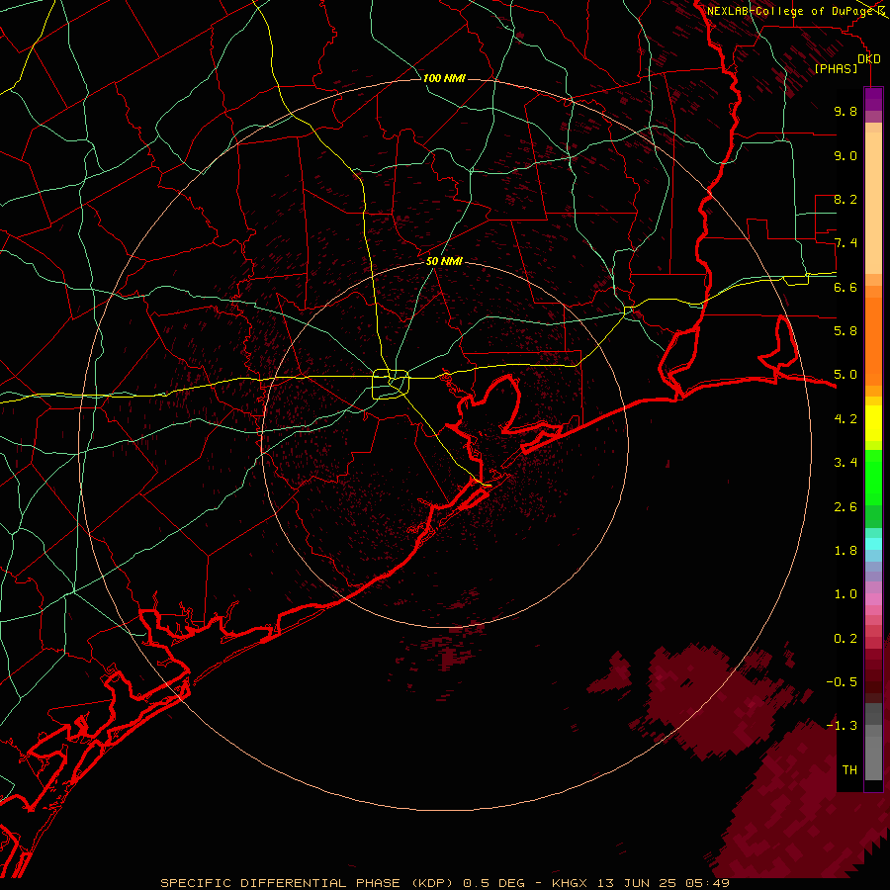This screenshot has height=890, width=890.
Task: Click the cyan color bar segment
Action: pos(873,544)
